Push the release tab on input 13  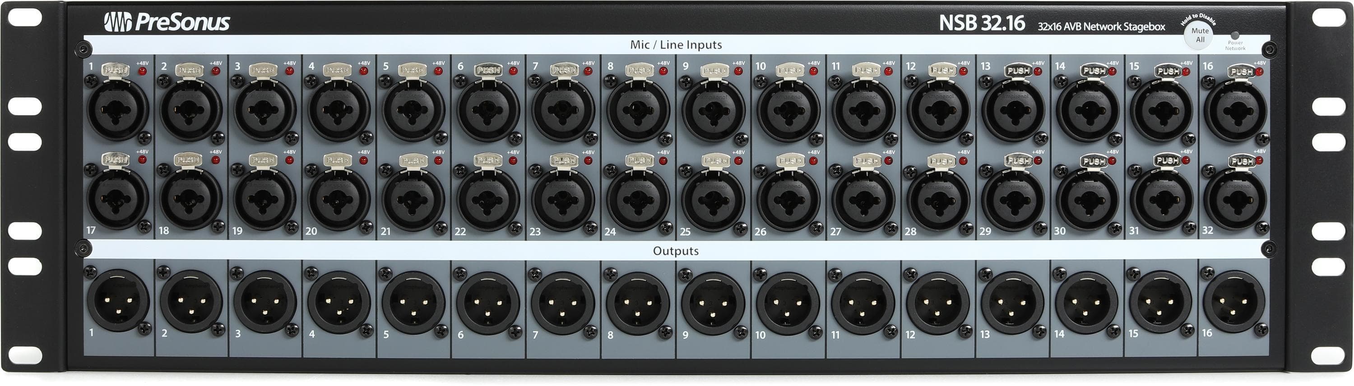1018,70
